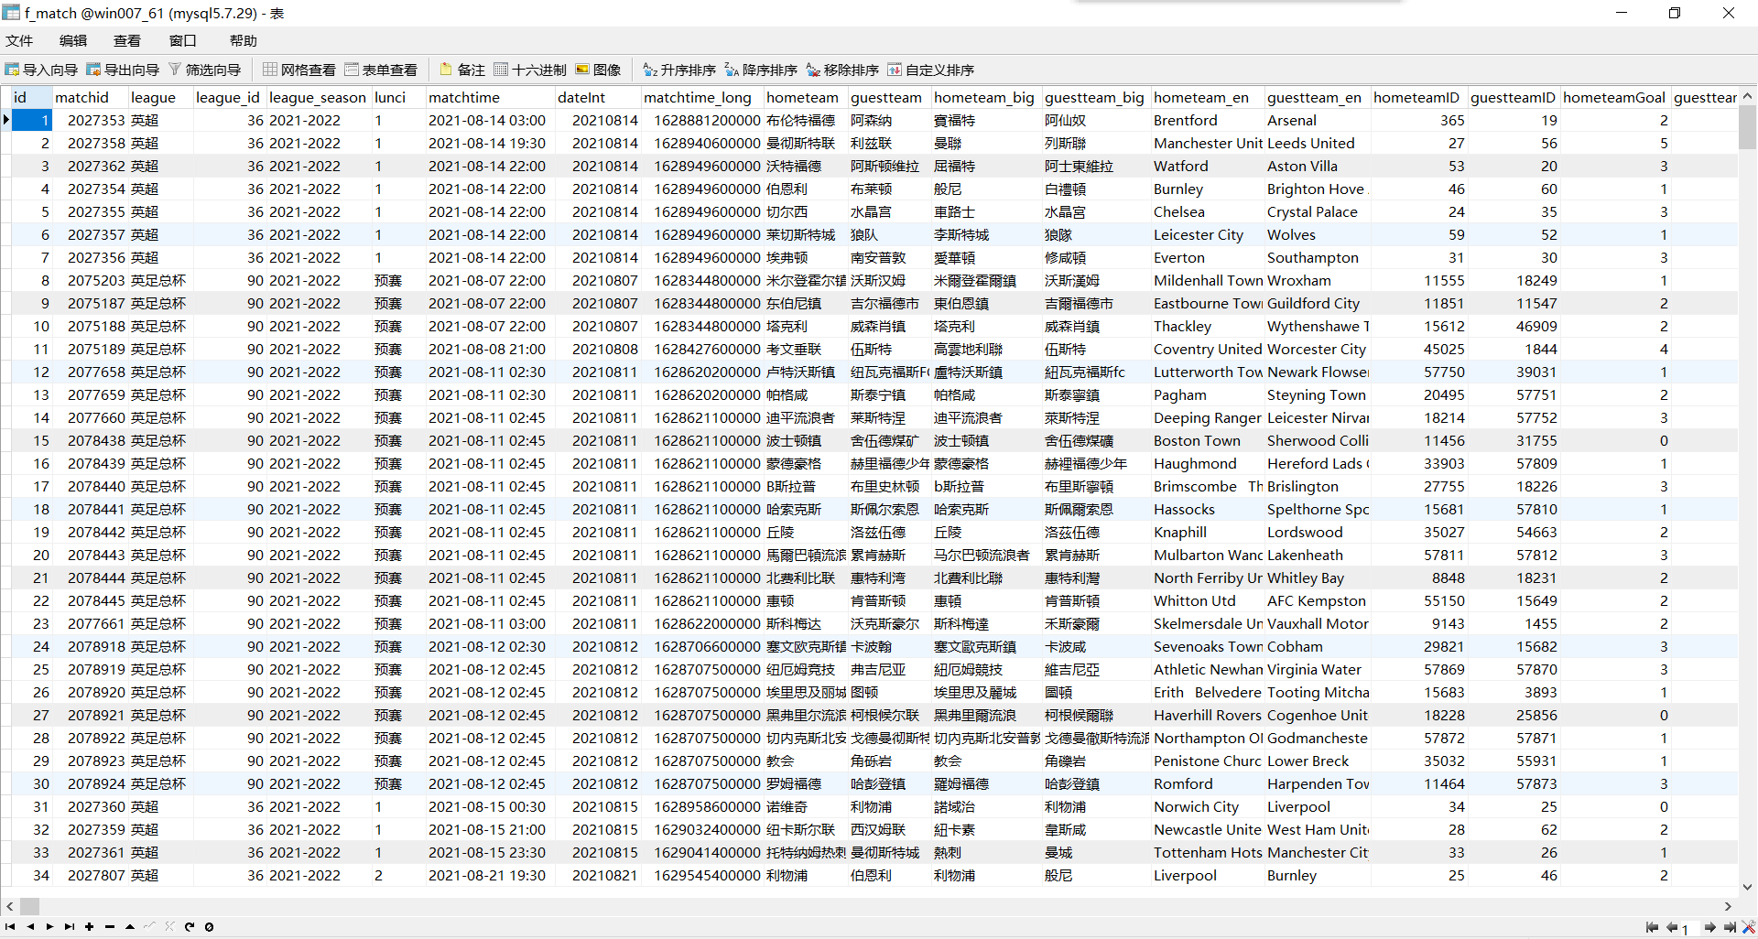The width and height of the screenshot is (1758, 939).
Task: Select matchid cell 2075203
Action: pos(90,280)
